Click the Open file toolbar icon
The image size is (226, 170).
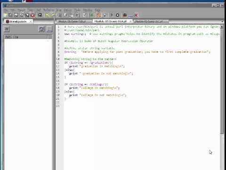tap(11, 15)
